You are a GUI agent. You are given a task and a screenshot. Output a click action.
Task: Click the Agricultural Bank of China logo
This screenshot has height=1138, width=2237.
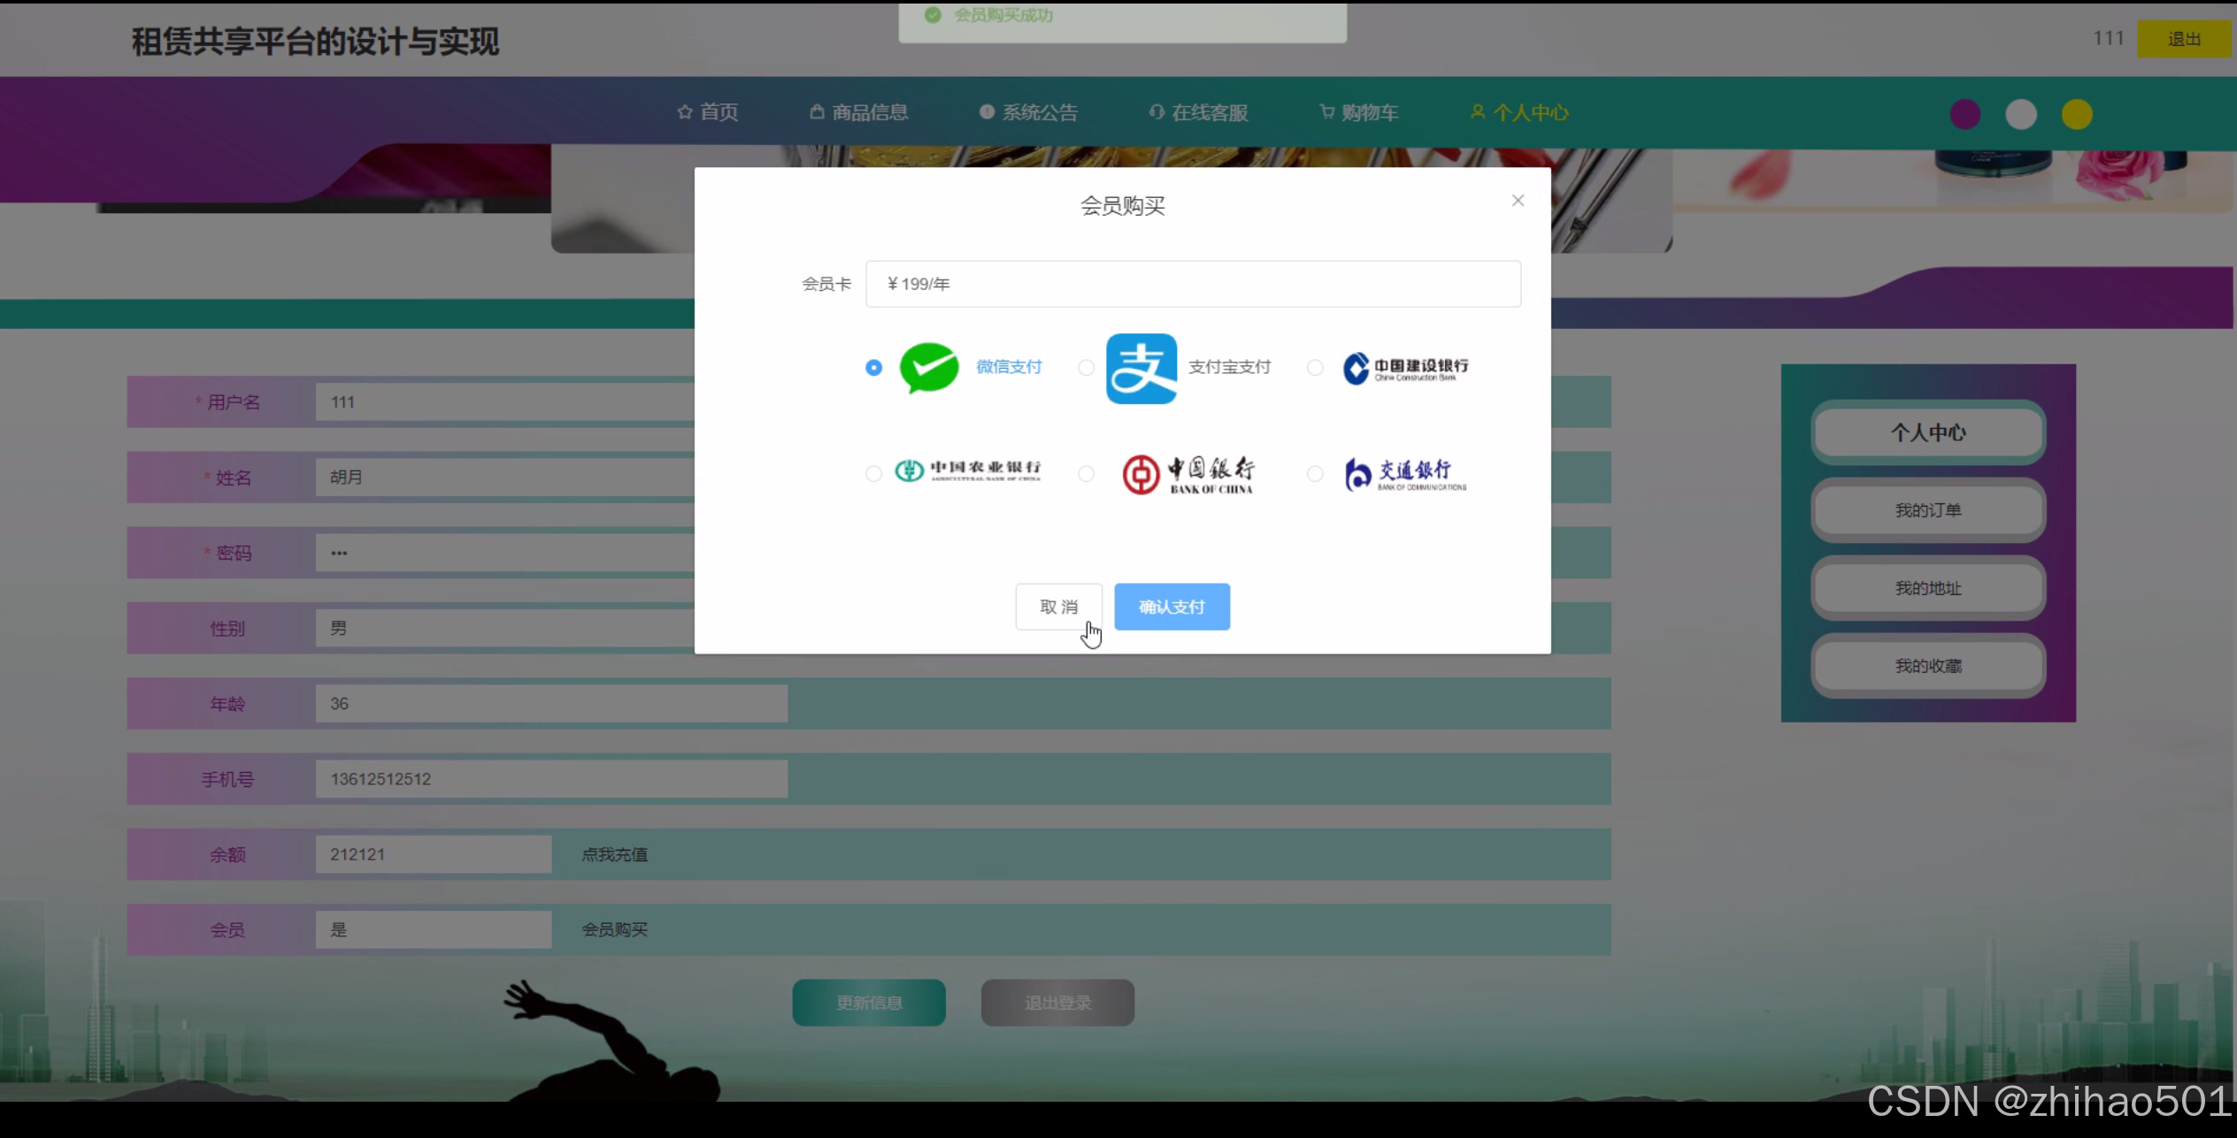tap(968, 470)
